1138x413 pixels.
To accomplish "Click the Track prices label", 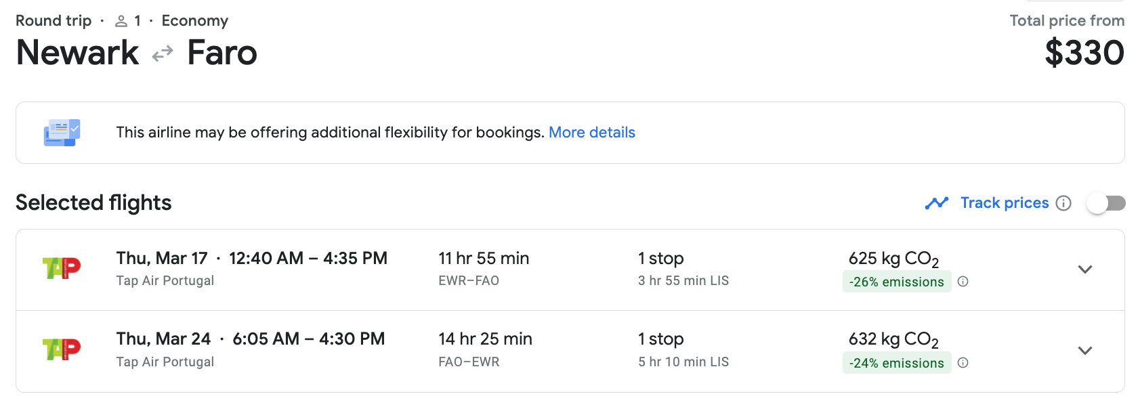I will (1005, 203).
